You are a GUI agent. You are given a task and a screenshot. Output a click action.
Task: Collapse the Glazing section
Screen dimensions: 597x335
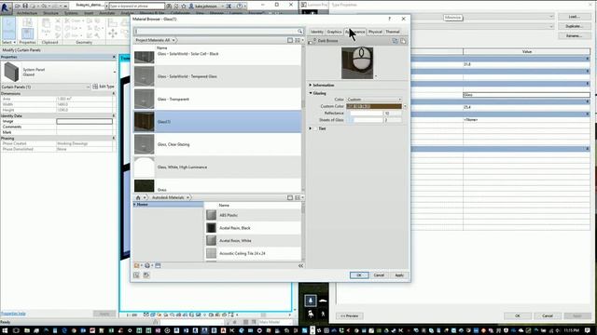(311, 93)
